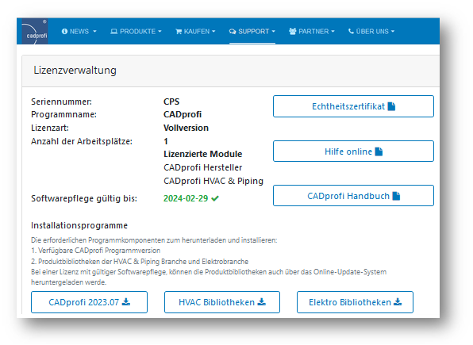The height and width of the screenshot is (345, 473).
Task: Click the program name value CADprofi
Action: [183, 114]
